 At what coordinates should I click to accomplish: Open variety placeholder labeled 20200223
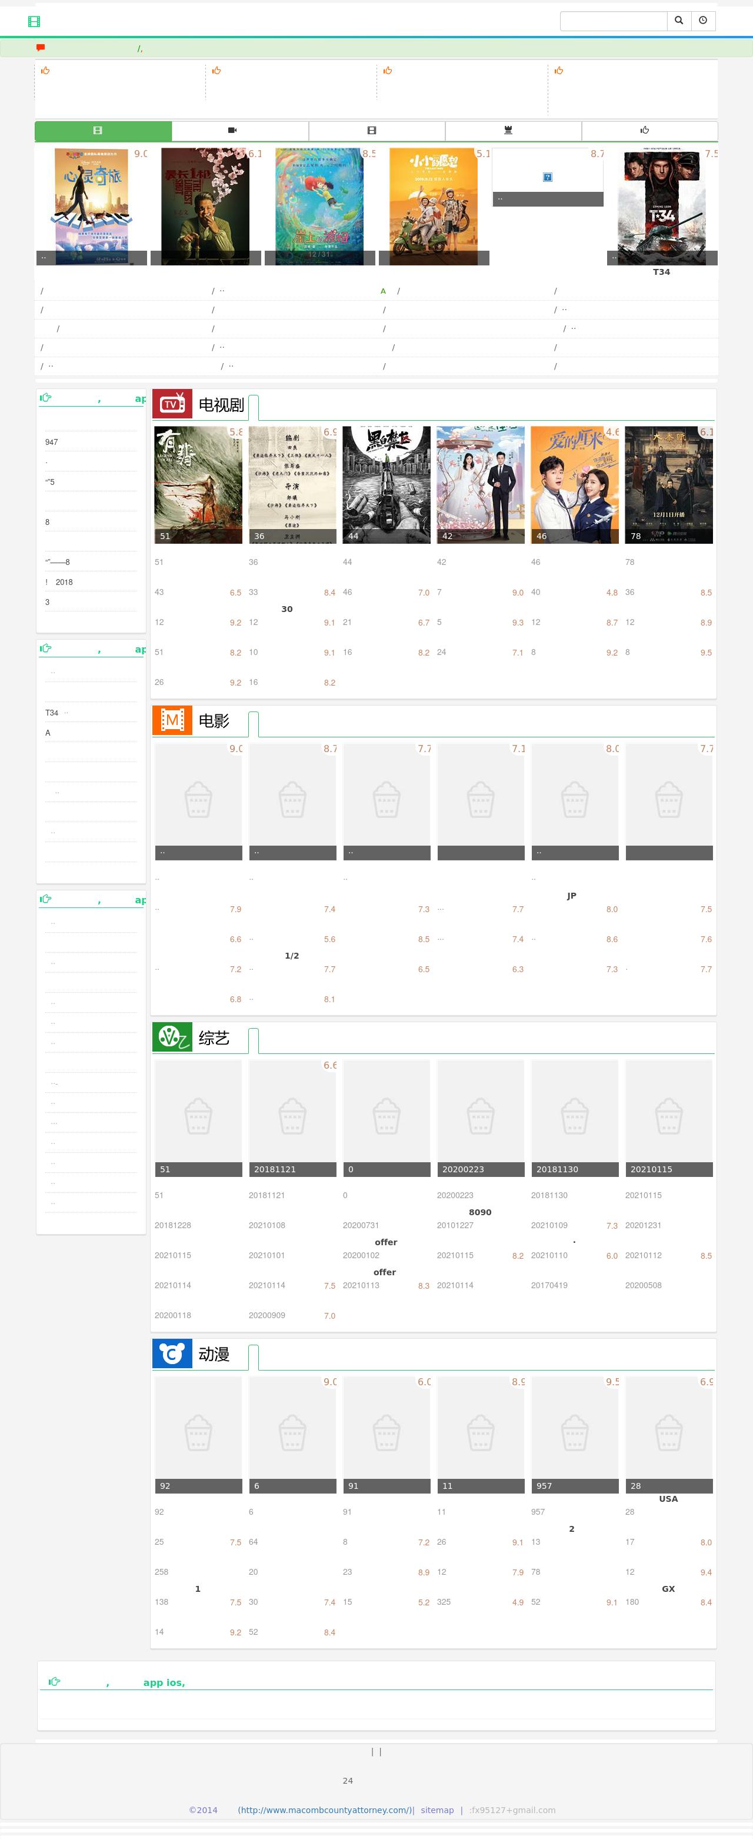(481, 1118)
